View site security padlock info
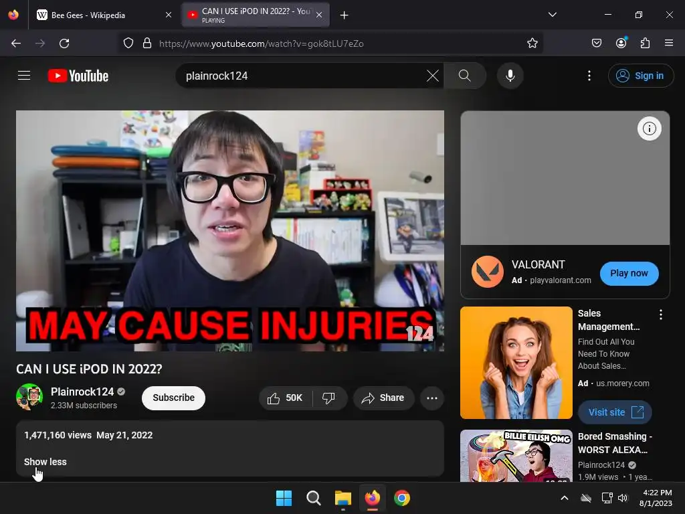The height and width of the screenshot is (514, 685). (x=147, y=44)
